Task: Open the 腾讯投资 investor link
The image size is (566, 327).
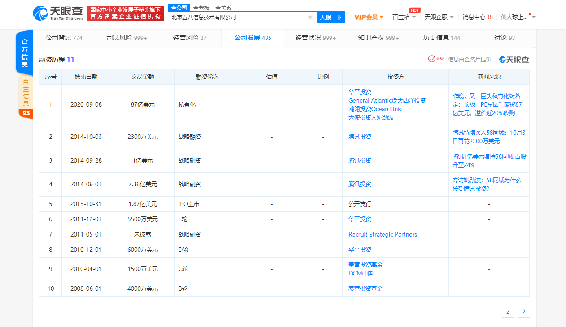Action: point(359,137)
